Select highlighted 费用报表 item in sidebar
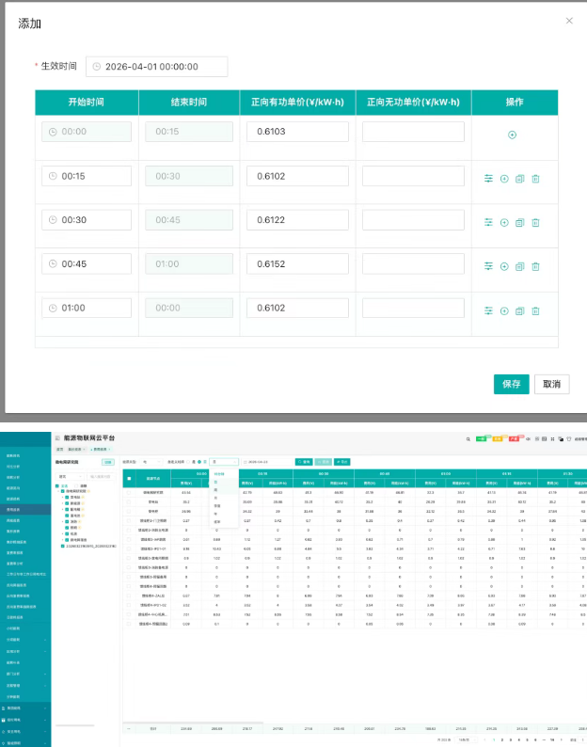The image size is (587, 747). click(25, 510)
